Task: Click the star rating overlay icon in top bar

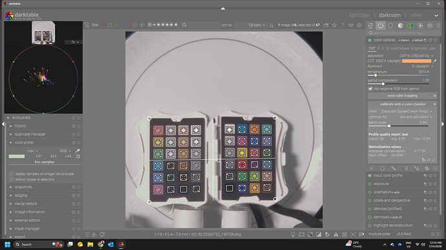Action: pyautogui.click(x=335, y=25)
